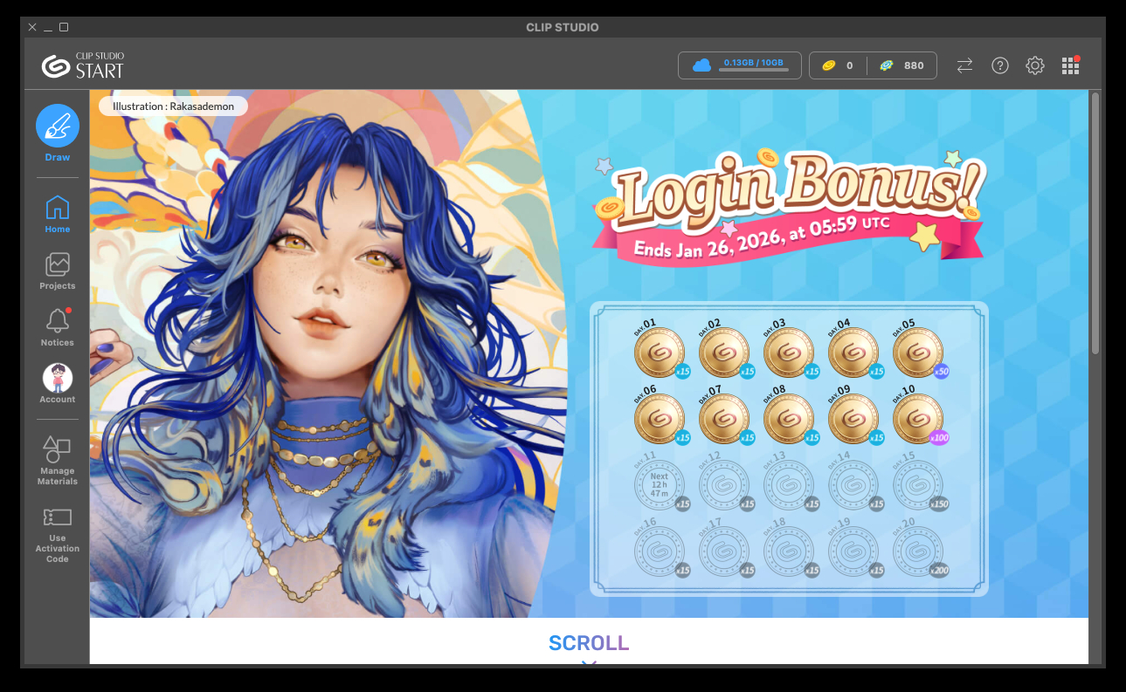Viewport: 1126px width, 692px height.
Task: Click the vertical scrollbar on right
Action: click(x=1095, y=223)
